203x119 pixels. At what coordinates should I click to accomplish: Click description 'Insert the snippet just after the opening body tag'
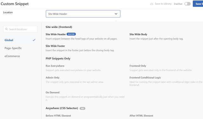(156, 39)
